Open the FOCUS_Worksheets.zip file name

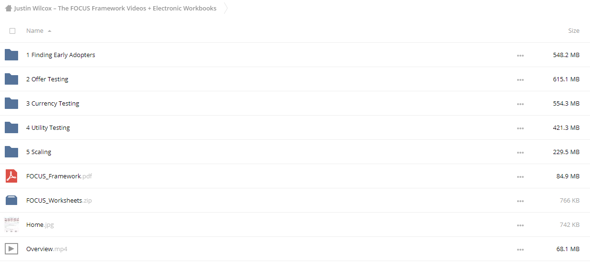(x=59, y=200)
